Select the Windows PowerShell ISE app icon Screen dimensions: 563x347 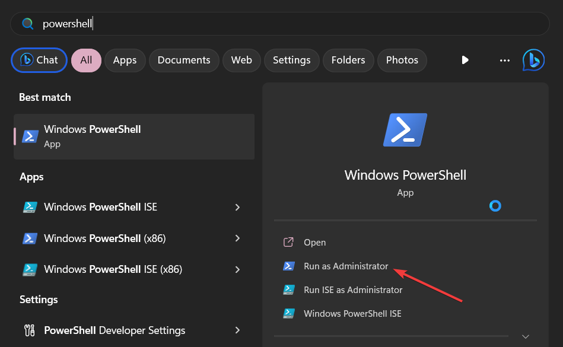30,207
